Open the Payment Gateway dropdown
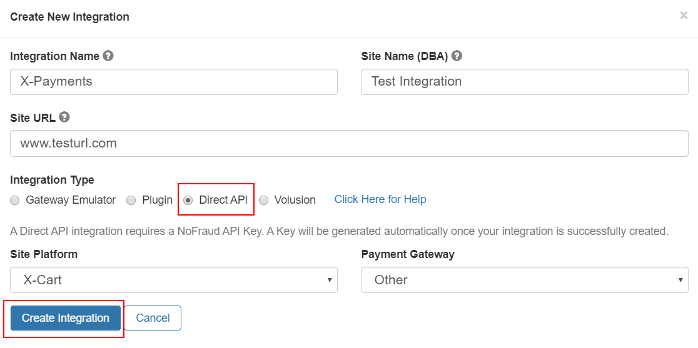Image resolution: width=698 pixels, height=348 pixels. click(524, 279)
